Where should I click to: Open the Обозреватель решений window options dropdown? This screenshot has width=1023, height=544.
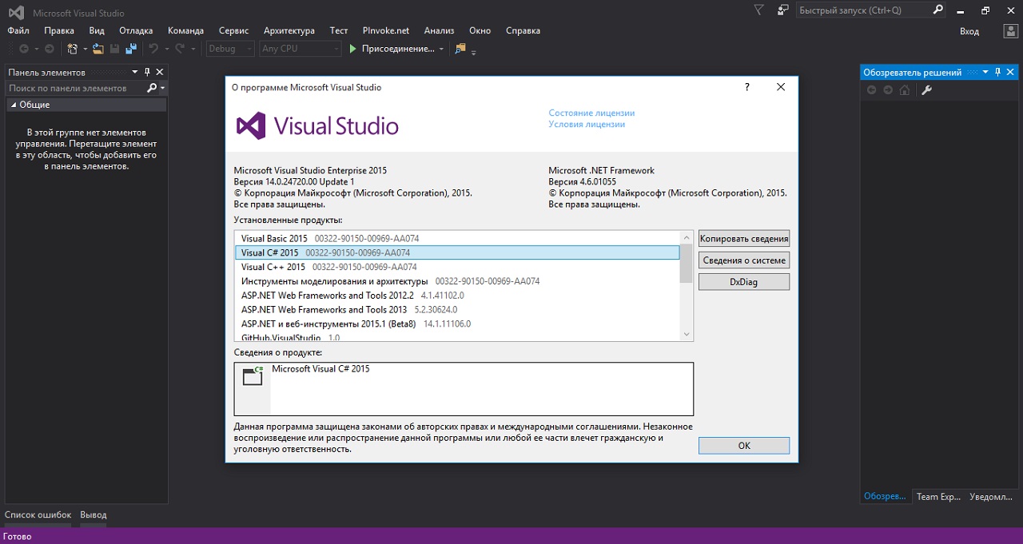point(985,72)
